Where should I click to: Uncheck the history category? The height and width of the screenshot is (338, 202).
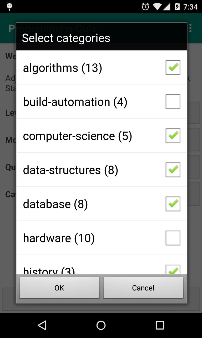coord(173,270)
